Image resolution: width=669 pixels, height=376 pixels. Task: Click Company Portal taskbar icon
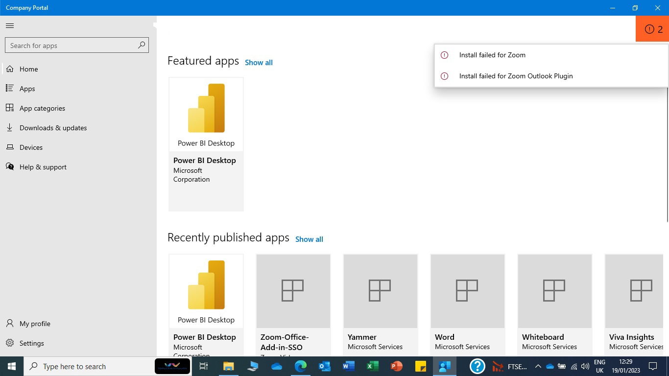445,366
